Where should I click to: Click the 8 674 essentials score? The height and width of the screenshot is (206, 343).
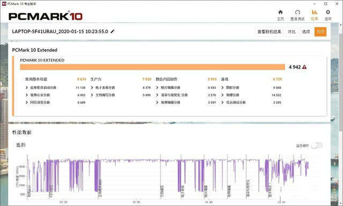[81, 79]
